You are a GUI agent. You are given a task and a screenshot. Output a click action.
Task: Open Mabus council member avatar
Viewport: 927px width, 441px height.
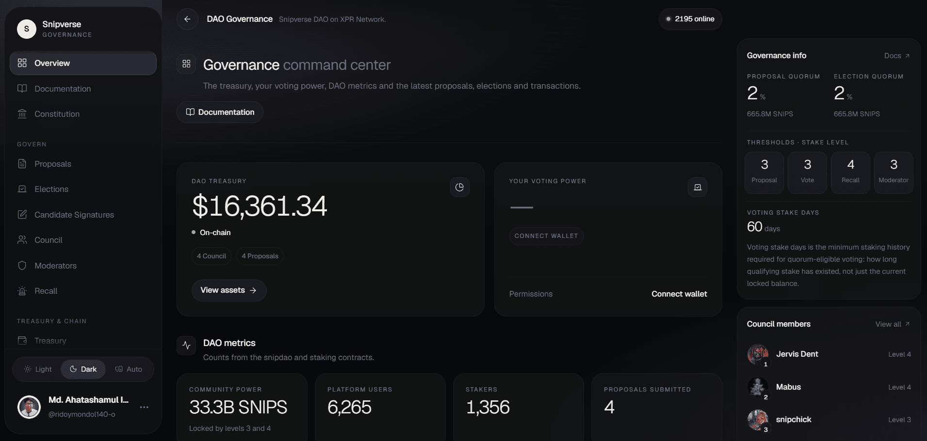[758, 387]
